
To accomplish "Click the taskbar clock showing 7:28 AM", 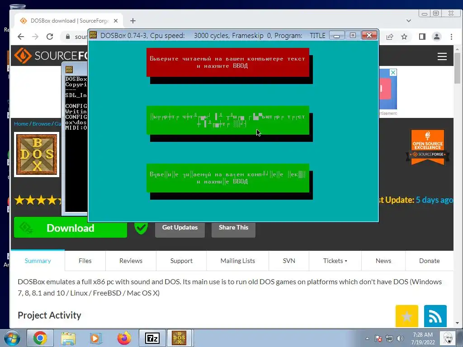I will pos(423,338).
